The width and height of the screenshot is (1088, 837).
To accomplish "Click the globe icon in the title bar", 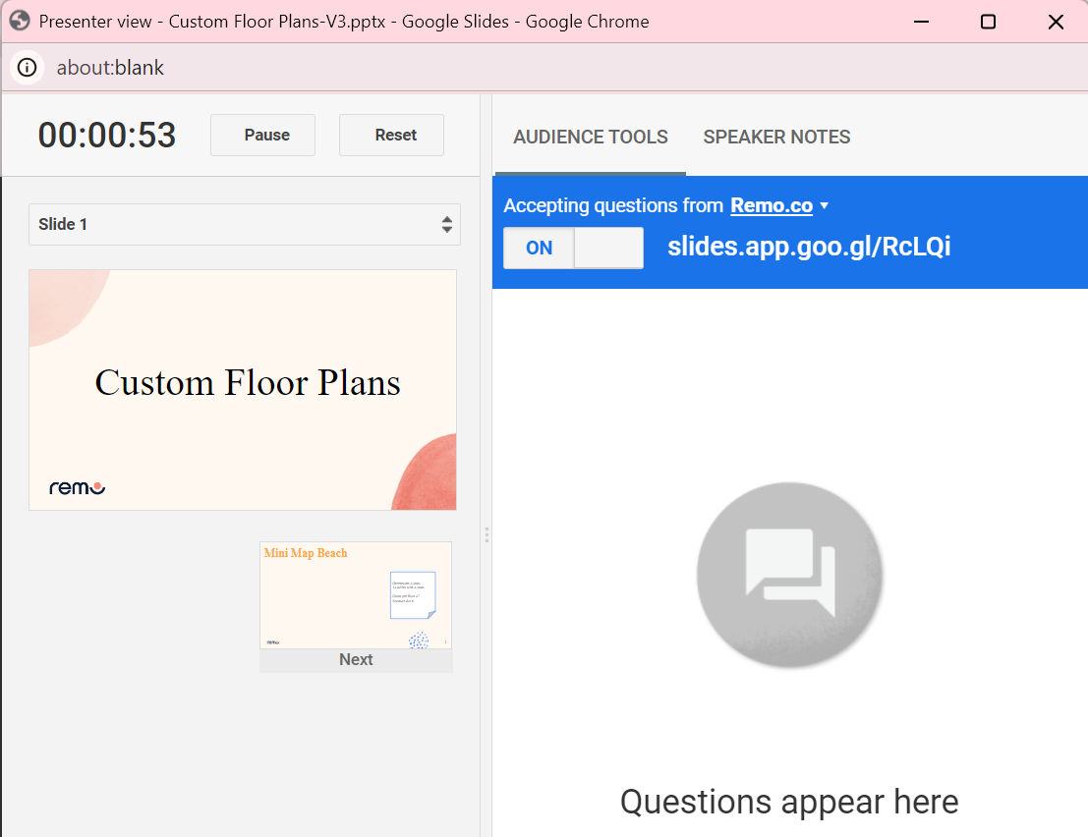I will point(20,21).
